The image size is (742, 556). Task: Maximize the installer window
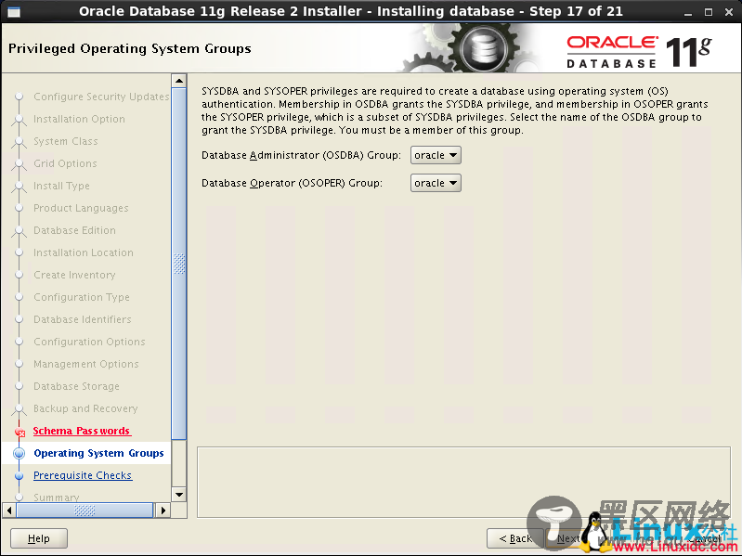(x=709, y=12)
